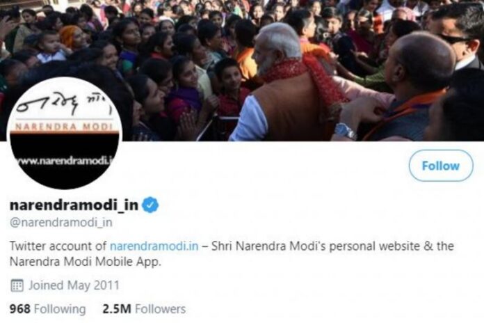Click the blue verified badge icon
The height and width of the screenshot is (323, 484).
click(x=150, y=205)
